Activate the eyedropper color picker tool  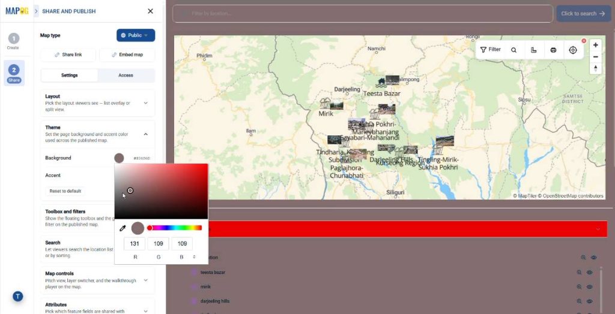point(123,228)
